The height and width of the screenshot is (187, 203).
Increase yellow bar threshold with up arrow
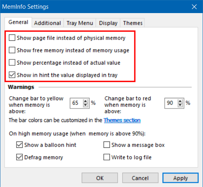pos(86,101)
